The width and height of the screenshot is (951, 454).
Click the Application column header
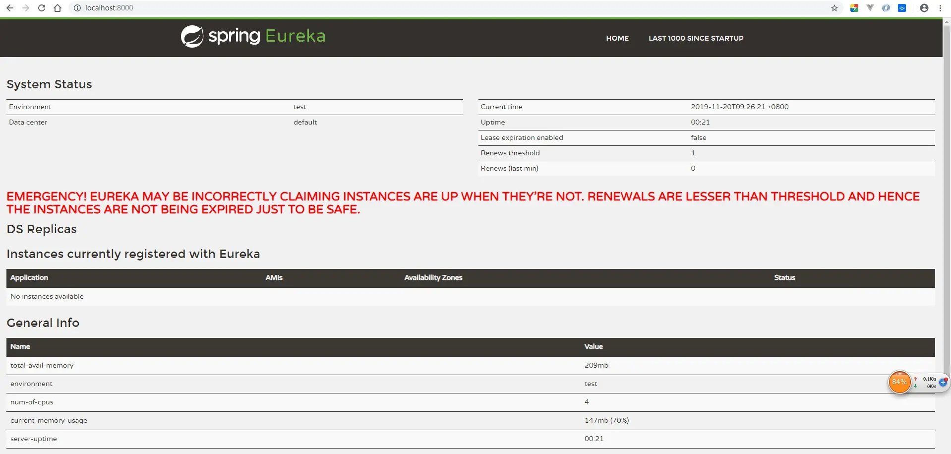click(29, 278)
